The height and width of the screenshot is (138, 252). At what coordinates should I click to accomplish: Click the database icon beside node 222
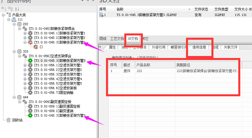(x=19, y=24)
